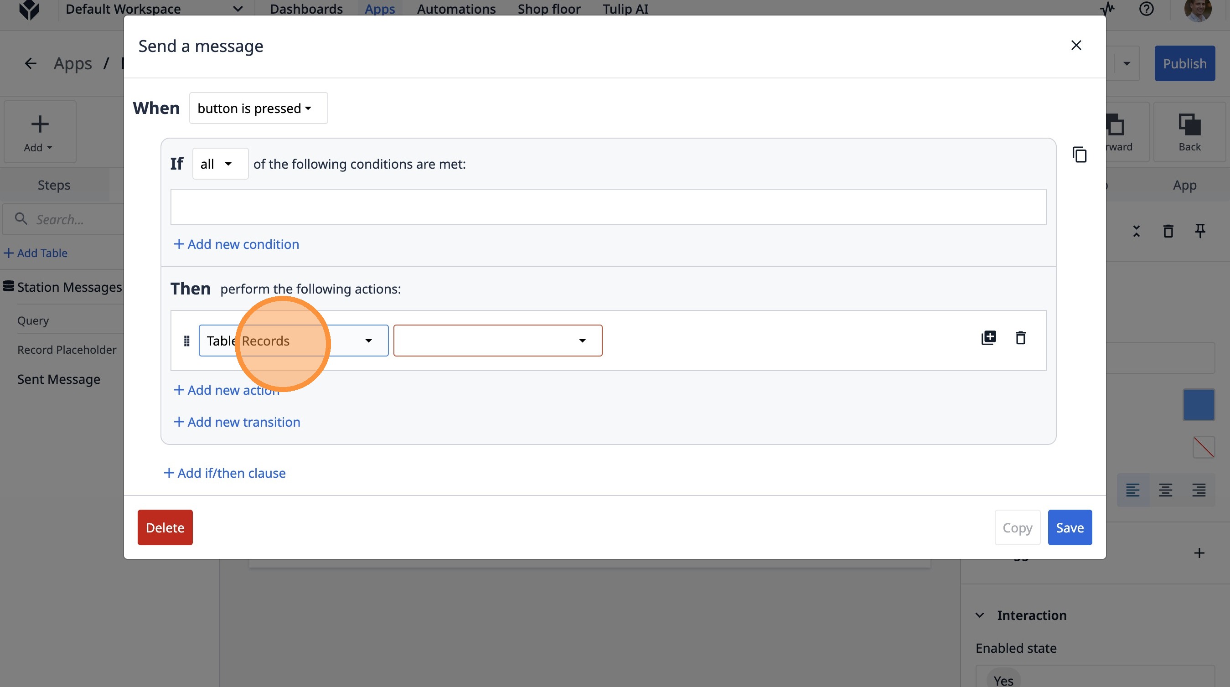Open the all conditions dropdown

click(x=220, y=164)
